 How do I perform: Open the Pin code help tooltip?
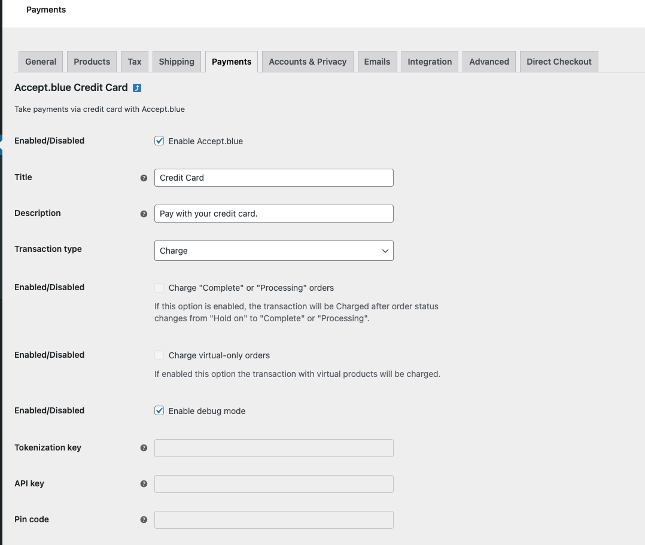(144, 520)
